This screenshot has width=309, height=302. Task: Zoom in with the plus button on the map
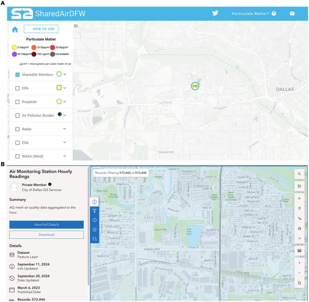(300, 263)
